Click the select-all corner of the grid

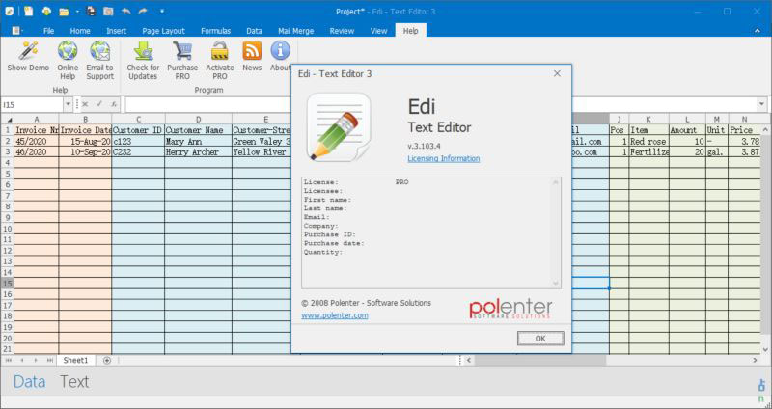coord(7,119)
